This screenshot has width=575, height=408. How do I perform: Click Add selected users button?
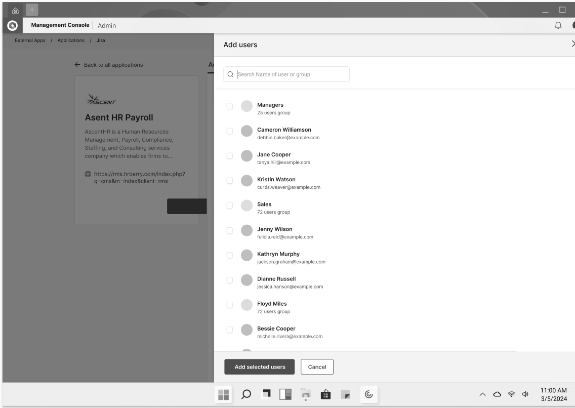[x=260, y=367]
